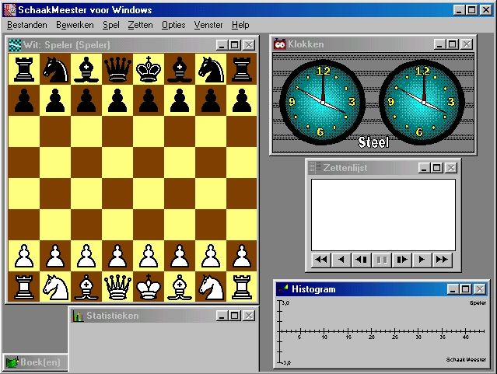This screenshot has width=497, height=374.
Task: Click the Histogram window title icon
Action: [283, 288]
